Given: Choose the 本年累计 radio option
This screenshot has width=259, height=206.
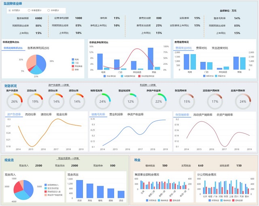Looking at the screenshot, I should pyautogui.click(x=49, y=11).
